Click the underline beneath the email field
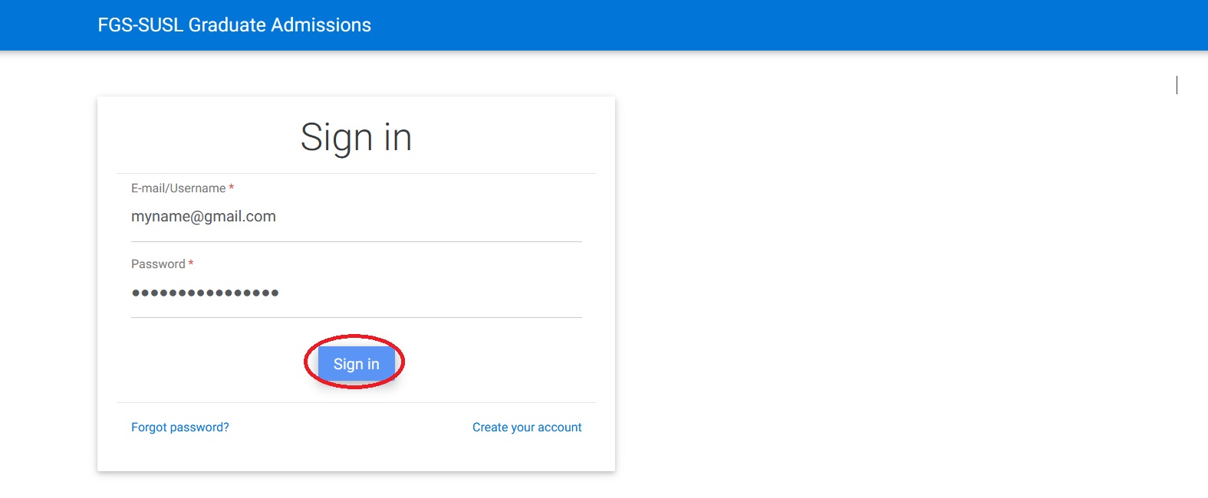Screen dimensions: 1208x498 pos(356,241)
